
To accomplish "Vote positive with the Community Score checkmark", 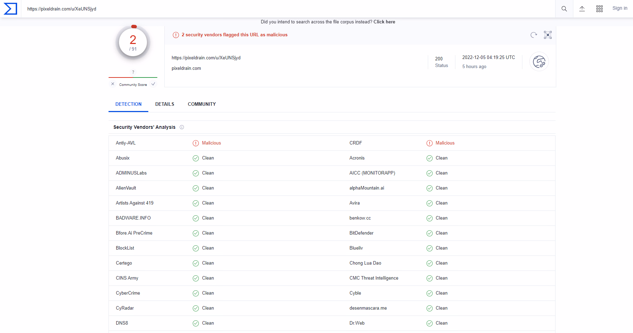I will [153, 84].
